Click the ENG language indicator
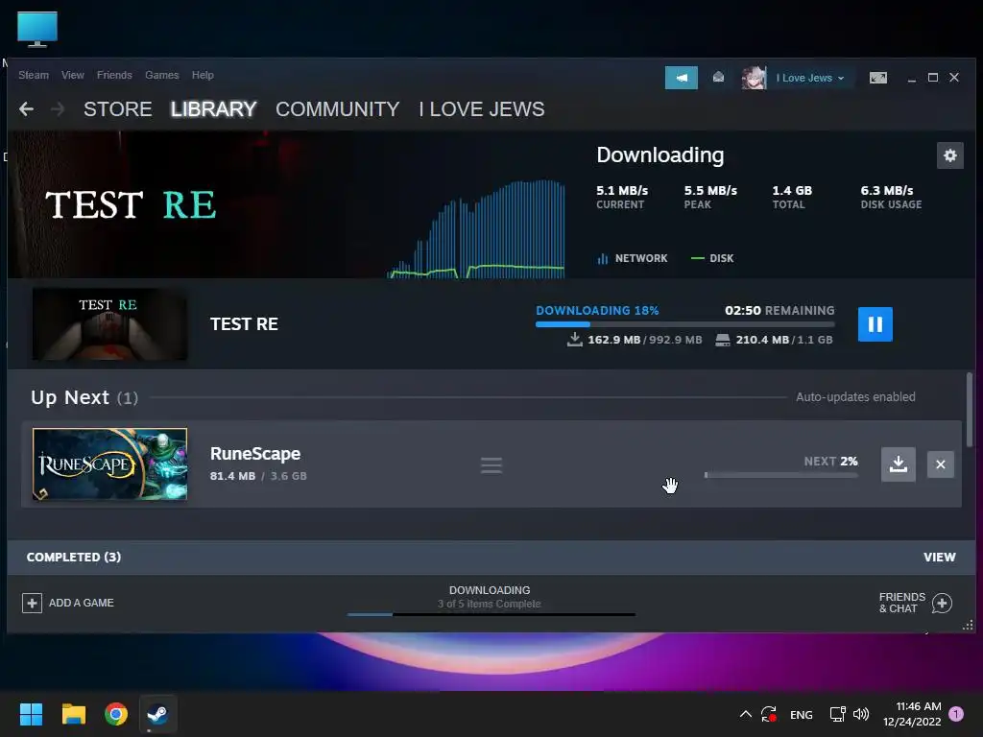Viewport: 983px width, 737px height. (802, 714)
